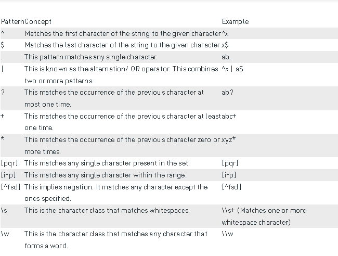Click the Pattern column header

[12, 21]
